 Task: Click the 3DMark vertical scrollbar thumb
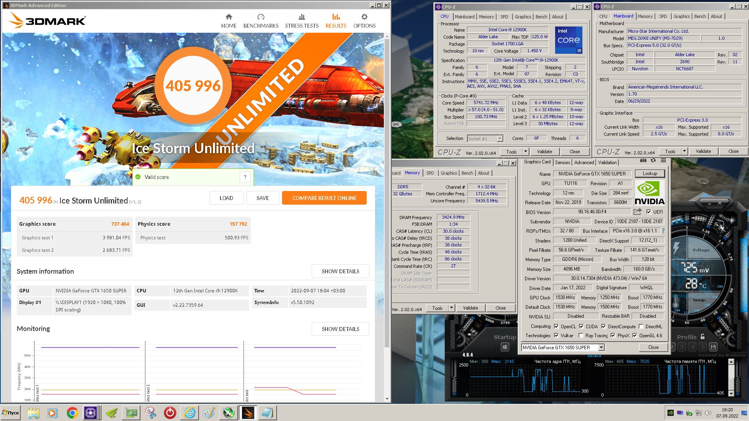coord(387,193)
